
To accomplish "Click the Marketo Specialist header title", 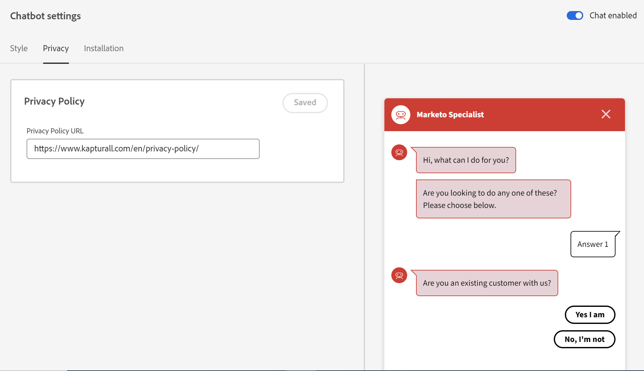I will coord(450,115).
